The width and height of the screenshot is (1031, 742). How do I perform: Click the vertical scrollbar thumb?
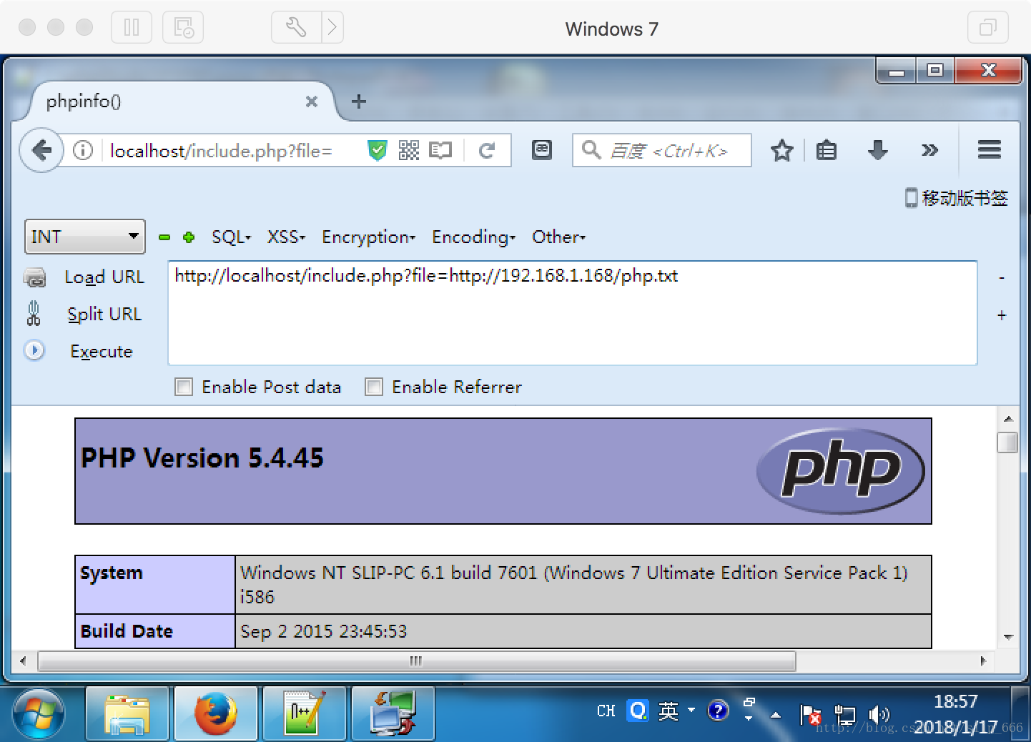1007,442
